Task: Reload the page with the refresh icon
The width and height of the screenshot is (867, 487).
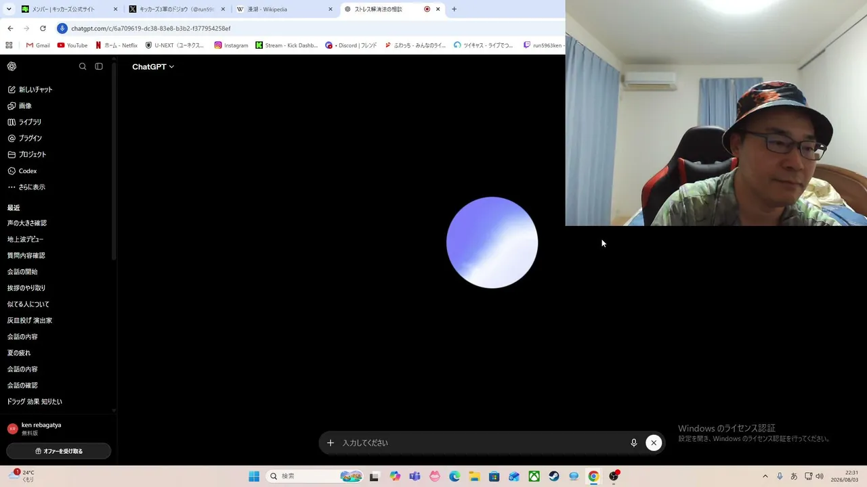Action: click(43, 28)
